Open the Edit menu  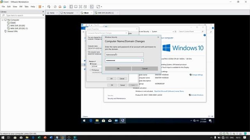(x=9, y=7)
